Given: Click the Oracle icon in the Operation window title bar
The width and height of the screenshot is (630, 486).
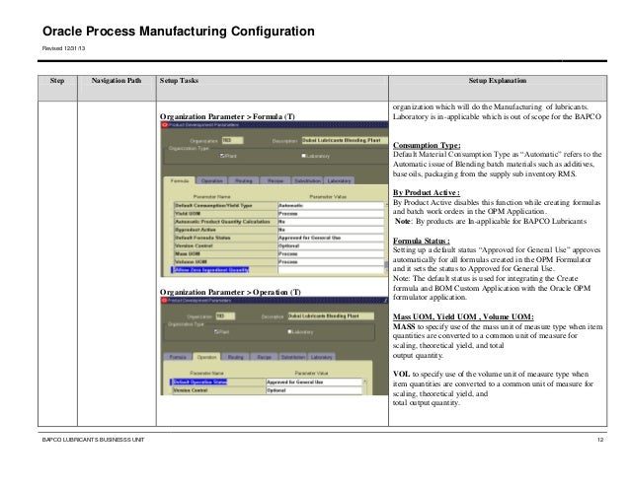Looking at the screenshot, I should 164,301.
